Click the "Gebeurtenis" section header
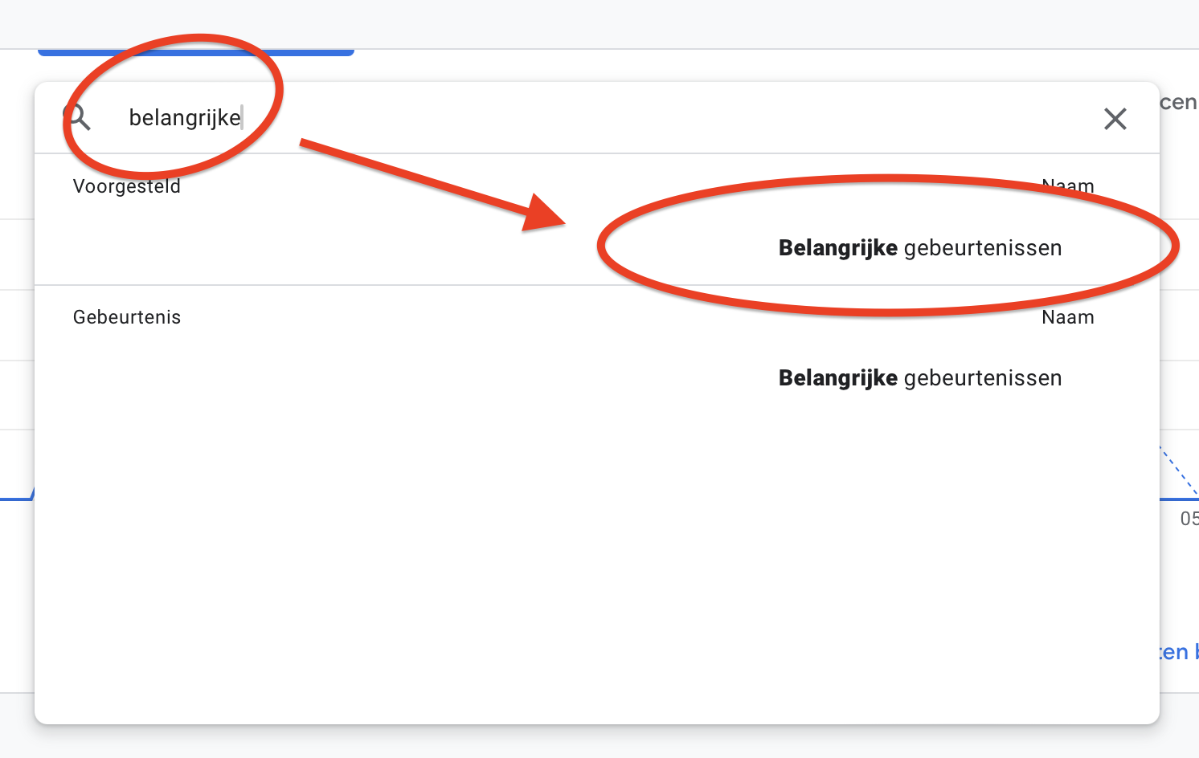The image size is (1199, 758). point(127,317)
